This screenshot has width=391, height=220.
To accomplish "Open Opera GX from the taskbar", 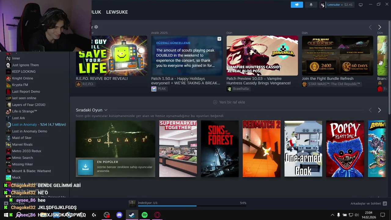I will 157,215.
